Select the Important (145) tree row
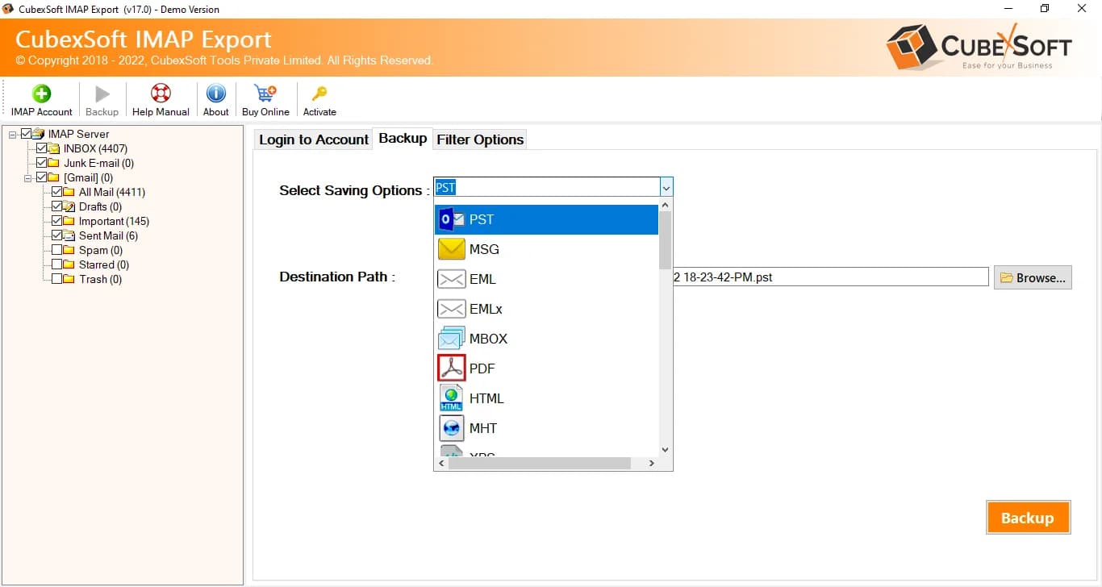This screenshot has height=587, width=1102. tap(113, 221)
